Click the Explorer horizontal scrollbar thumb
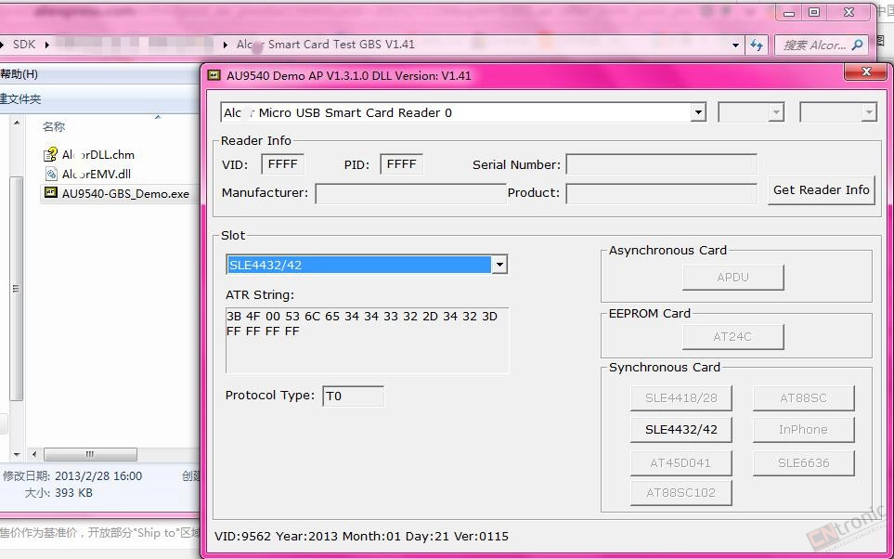Viewport: 894px width, 559px height. [90, 455]
